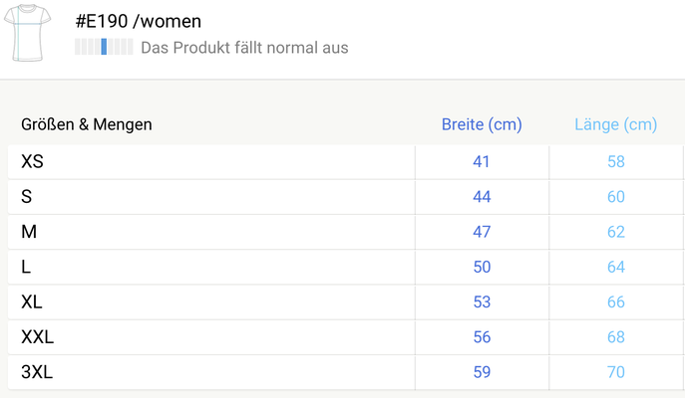Image resolution: width=685 pixels, height=398 pixels.
Task: Click width value 41 for XS
Action: tap(482, 161)
